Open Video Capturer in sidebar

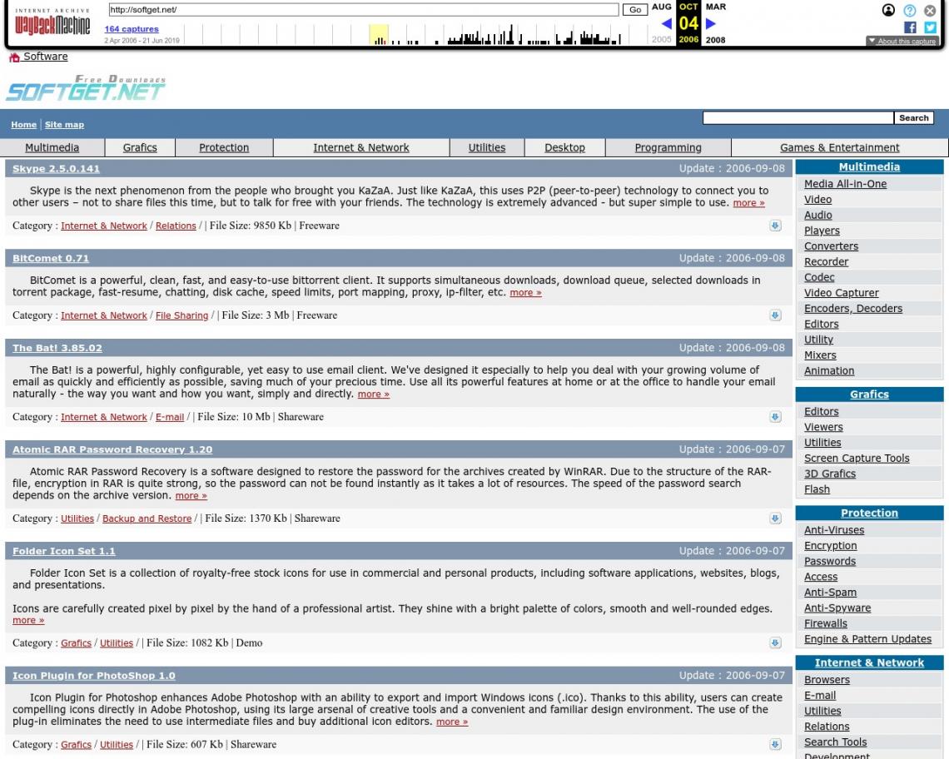842,293
